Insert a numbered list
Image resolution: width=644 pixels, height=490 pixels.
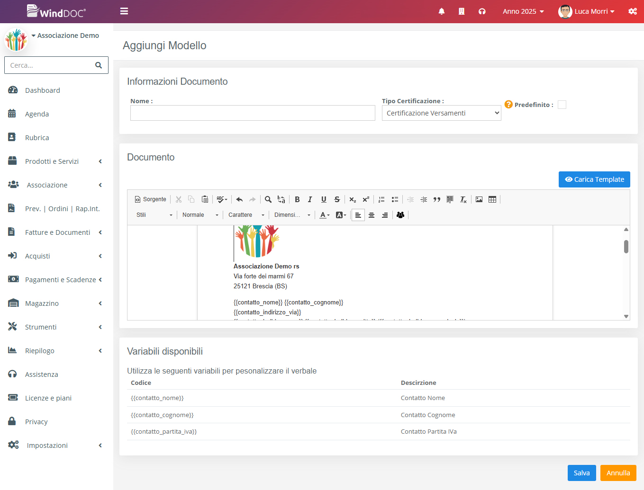tap(381, 199)
